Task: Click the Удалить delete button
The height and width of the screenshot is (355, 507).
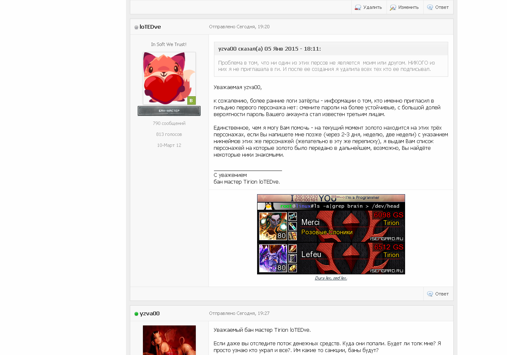Action: (369, 7)
